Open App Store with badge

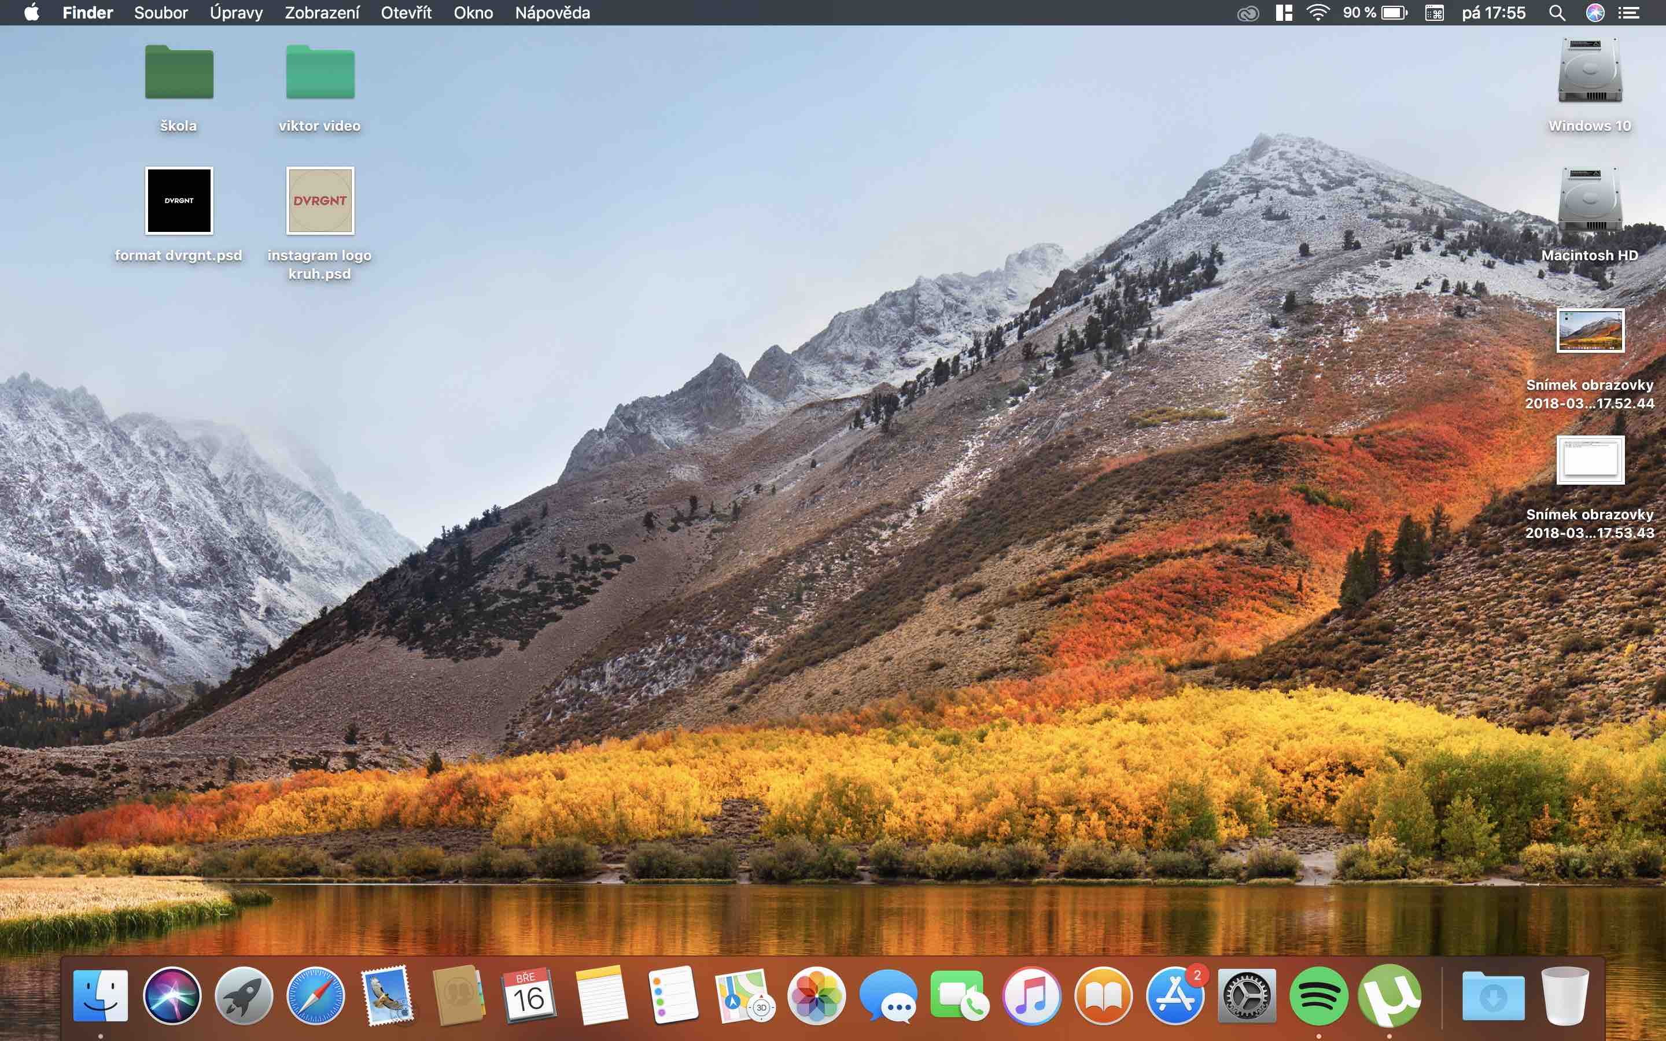1175,995
